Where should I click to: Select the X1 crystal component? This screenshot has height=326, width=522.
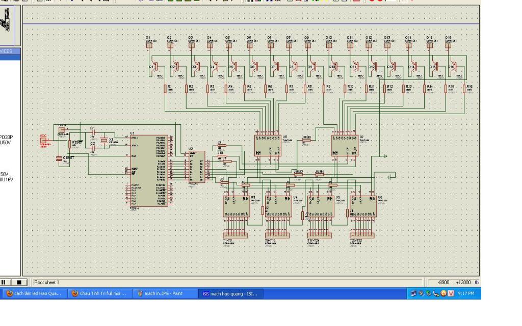(104, 140)
